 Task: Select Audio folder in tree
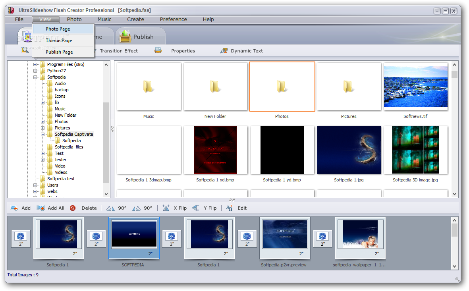pyautogui.click(x=60, y=83)
